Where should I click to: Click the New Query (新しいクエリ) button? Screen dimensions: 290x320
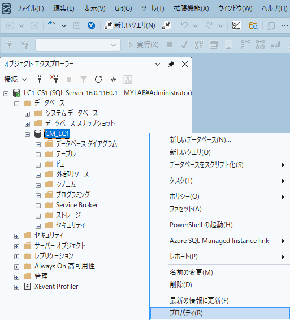[130, 25]
